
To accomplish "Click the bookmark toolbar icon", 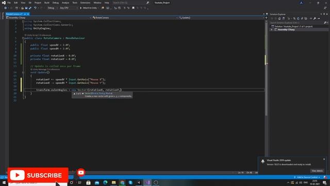I will point(133,8).
